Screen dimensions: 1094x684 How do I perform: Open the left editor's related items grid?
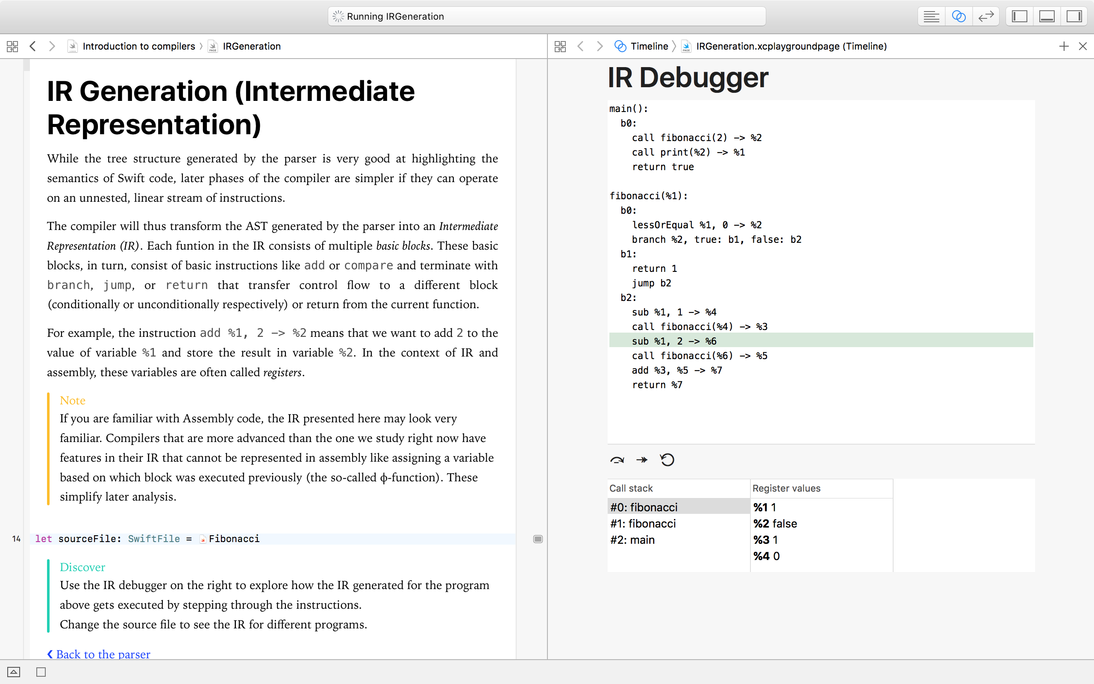[13, 46]
